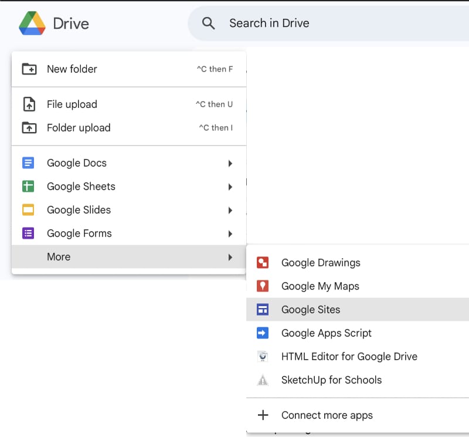The height and width of the screenshot is (437, 469).
Task: Click the Folder upload icon
Action: pos(29,128)
